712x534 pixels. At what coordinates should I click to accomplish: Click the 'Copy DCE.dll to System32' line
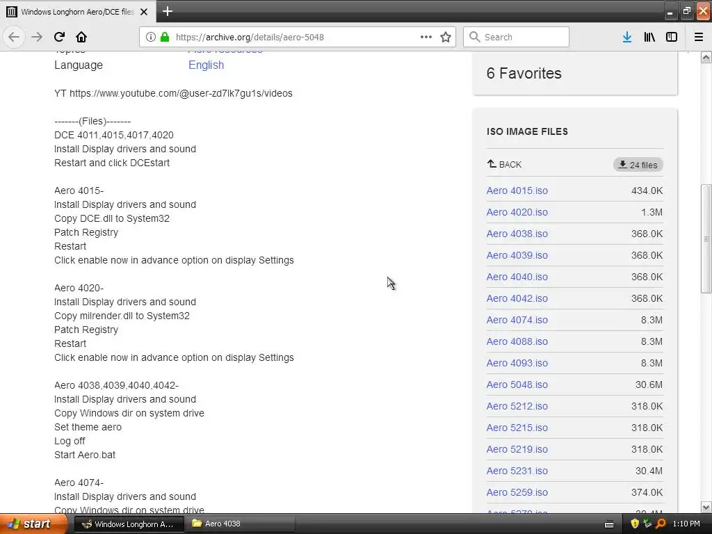(112, 218)
